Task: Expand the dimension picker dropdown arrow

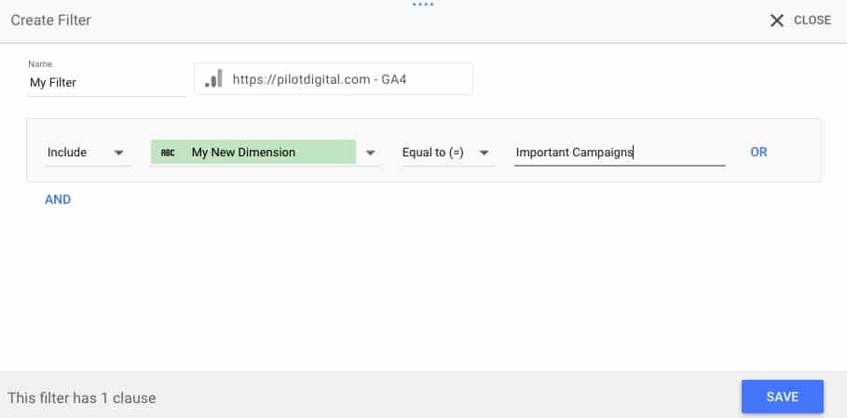Action: tap(370, 154)
